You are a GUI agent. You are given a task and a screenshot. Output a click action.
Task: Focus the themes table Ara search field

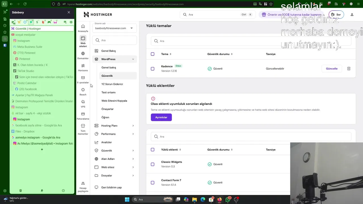tap(251, 41)
